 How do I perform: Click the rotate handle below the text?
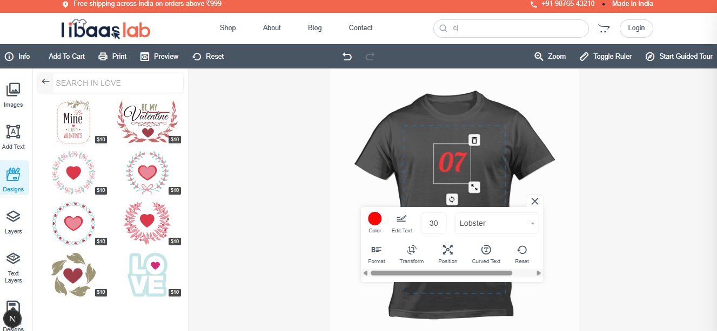pyautogui.click(x=452, y=199)
